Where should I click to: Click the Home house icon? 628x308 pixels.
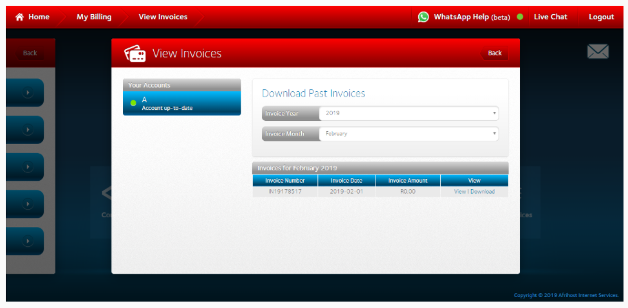pyautogui.click(x=19, y=17)
